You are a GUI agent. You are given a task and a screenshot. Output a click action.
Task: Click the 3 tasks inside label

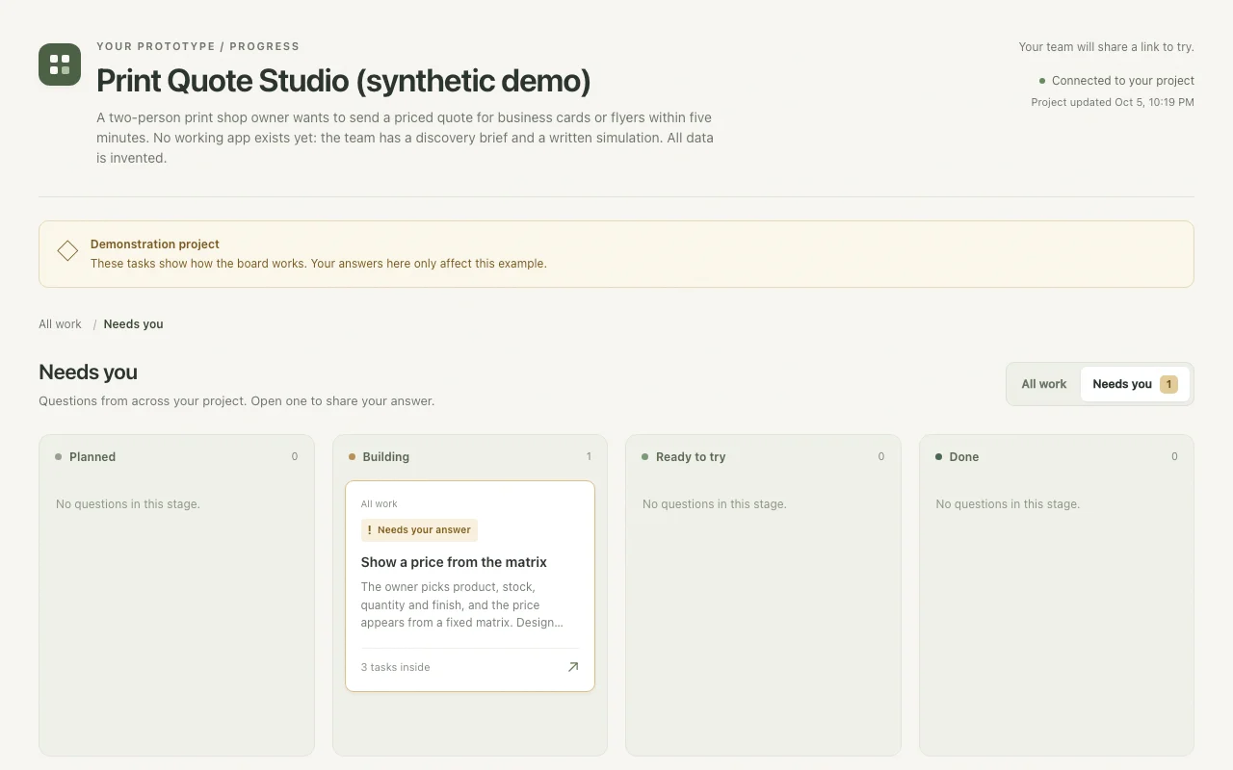click(396, 667)
